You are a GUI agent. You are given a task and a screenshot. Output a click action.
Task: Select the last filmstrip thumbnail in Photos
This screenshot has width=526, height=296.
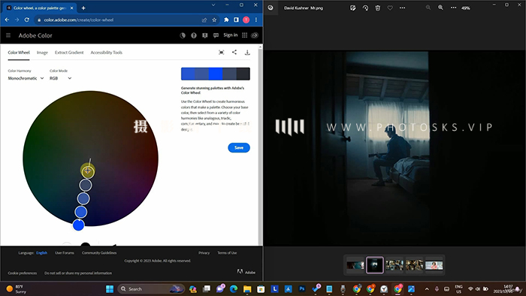434,265
